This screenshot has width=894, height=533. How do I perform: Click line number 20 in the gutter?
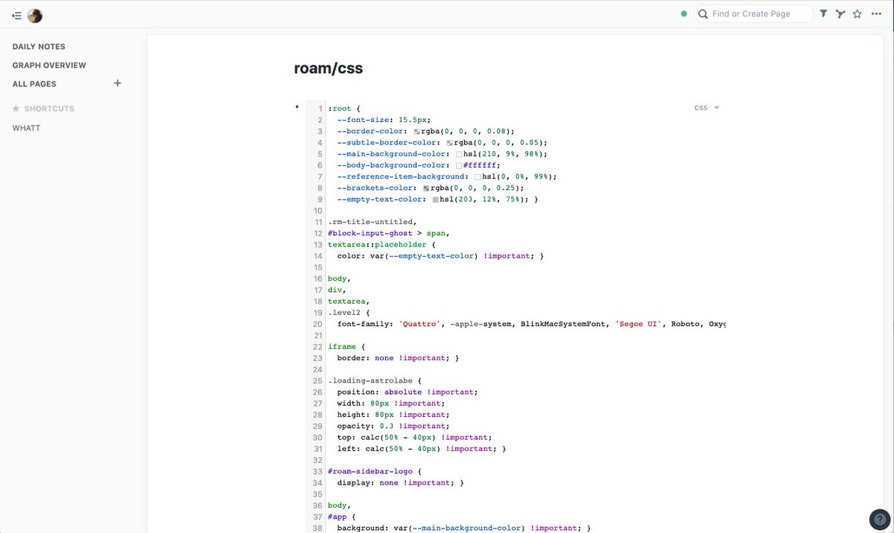318,325
